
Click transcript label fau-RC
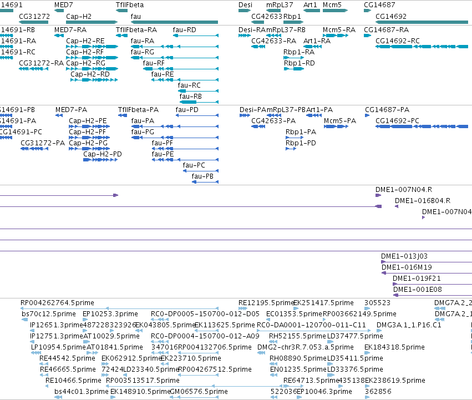click(189, 85)
